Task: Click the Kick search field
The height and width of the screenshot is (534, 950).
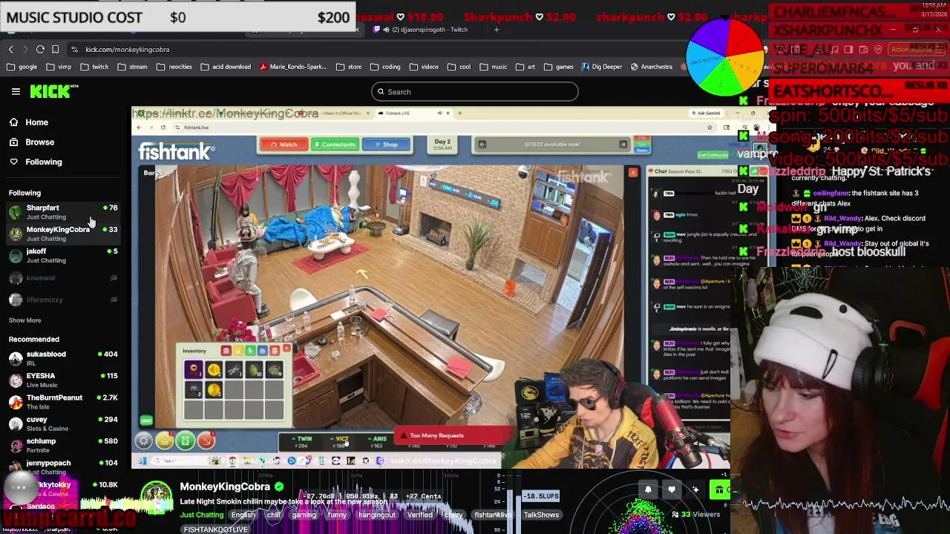Action: (475, 92)
